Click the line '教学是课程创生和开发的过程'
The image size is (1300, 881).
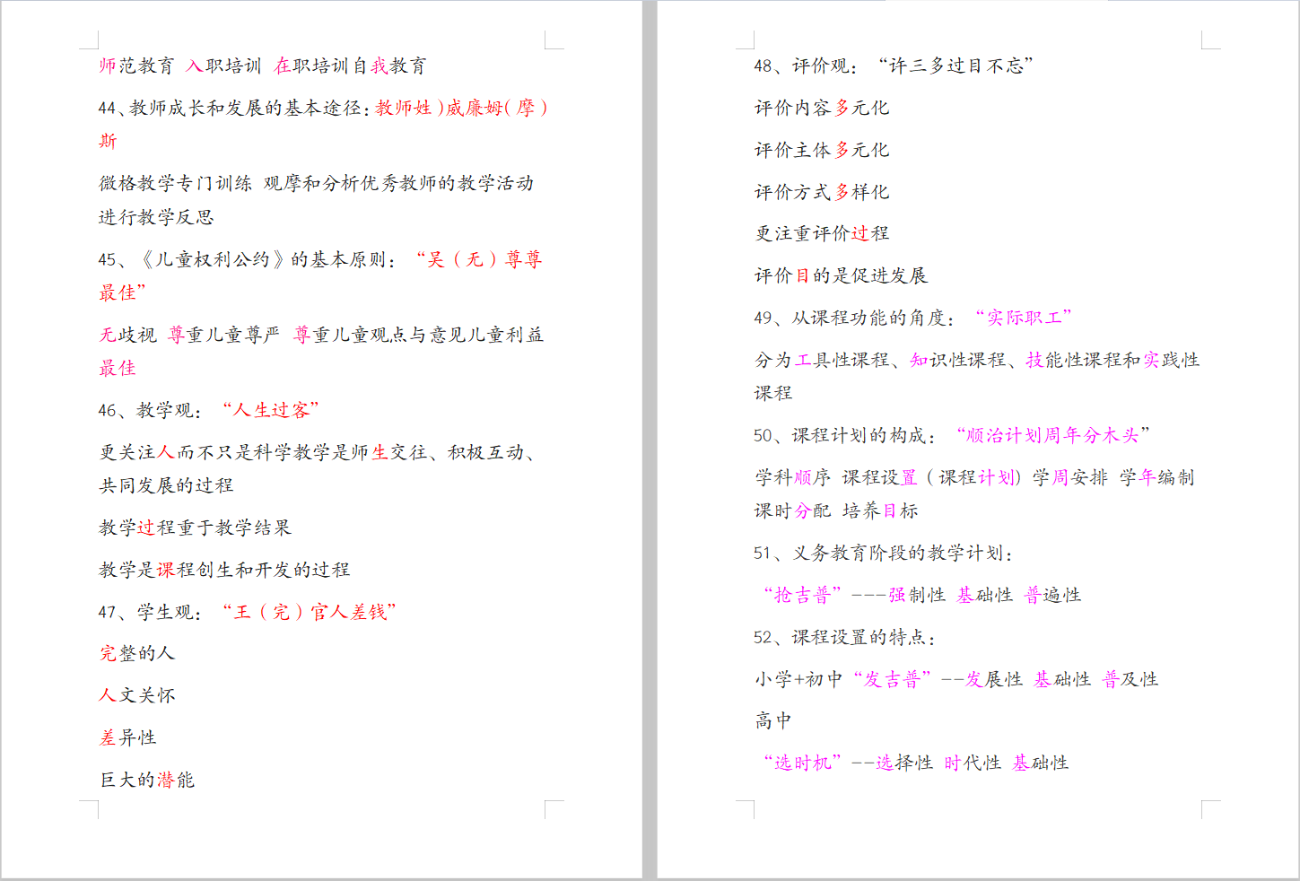(224, 570)
